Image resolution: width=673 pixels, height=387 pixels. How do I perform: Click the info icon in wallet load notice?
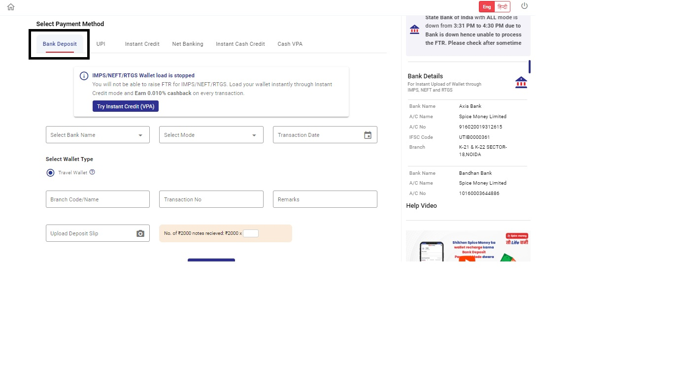click(84, 76)
